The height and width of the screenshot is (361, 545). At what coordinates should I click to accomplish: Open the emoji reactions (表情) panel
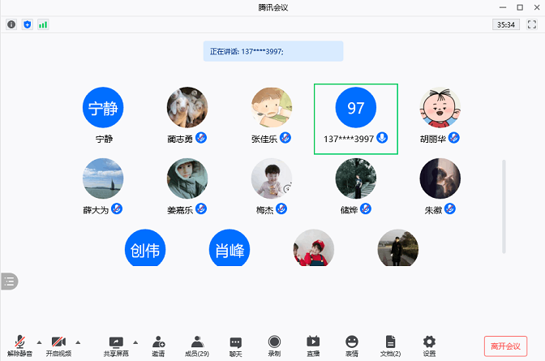pos(351,346)
